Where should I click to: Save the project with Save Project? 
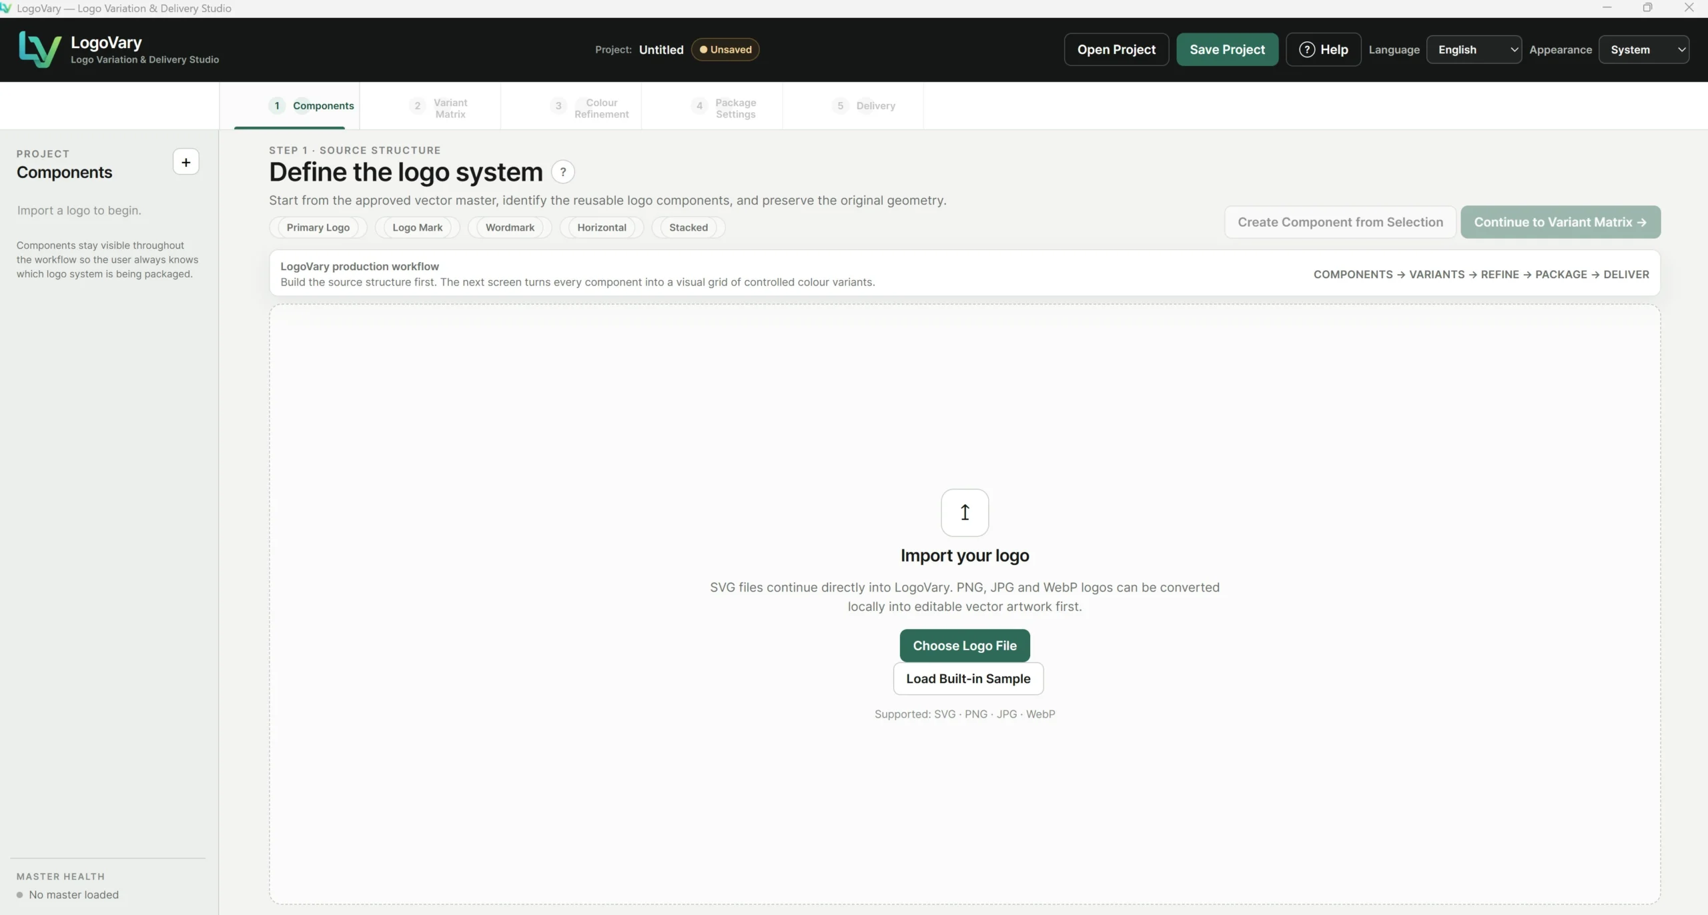1227,49
